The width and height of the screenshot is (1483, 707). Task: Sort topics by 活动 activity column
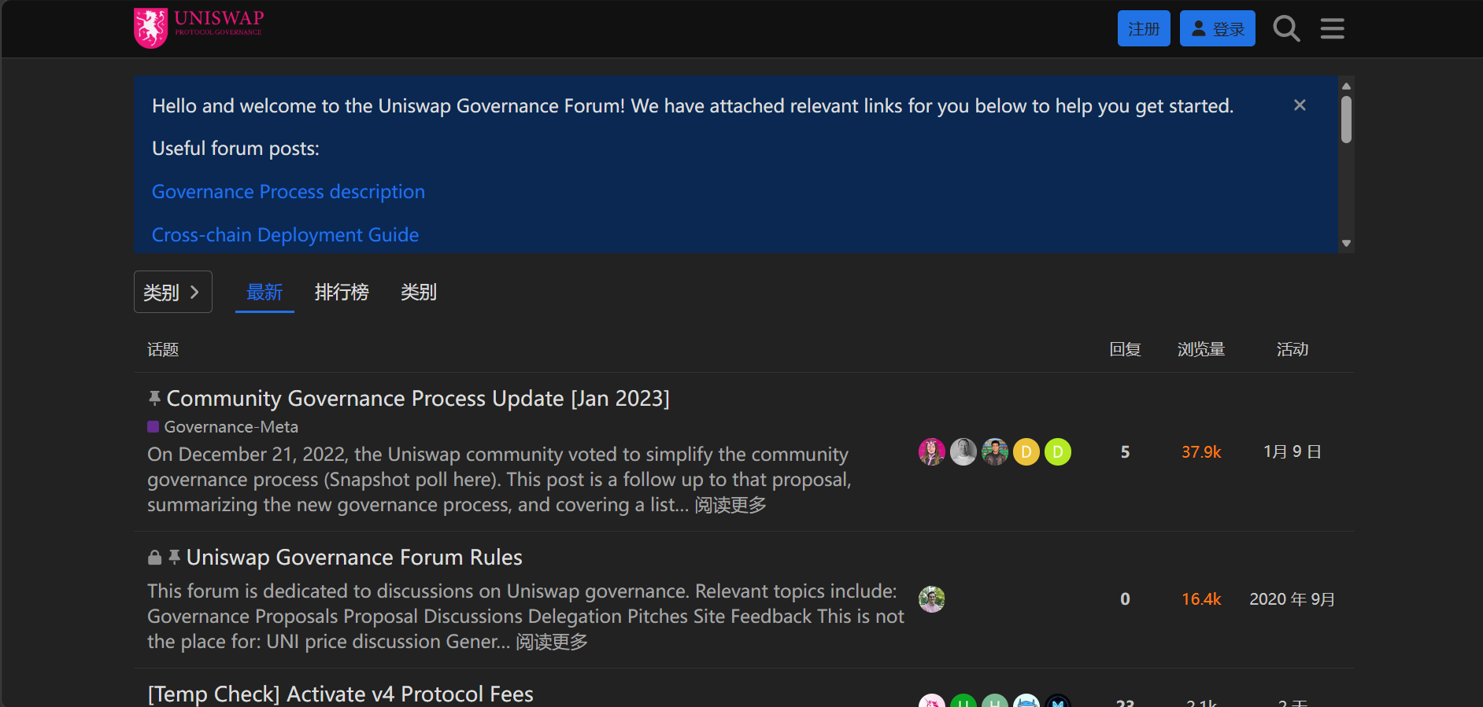(x=1292, y=349)
